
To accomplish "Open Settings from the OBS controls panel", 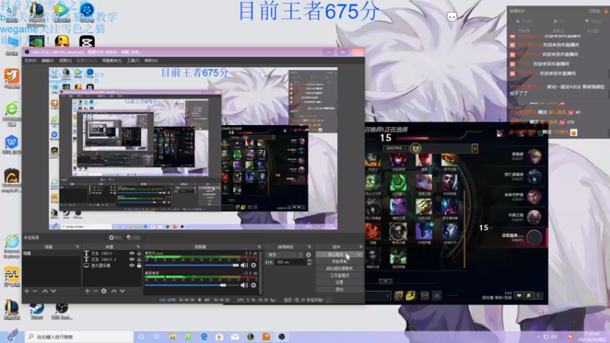I will [x=339, y=283].
